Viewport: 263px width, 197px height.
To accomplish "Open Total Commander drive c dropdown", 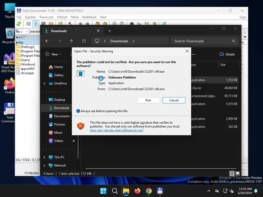I will [x=22, y=32].
